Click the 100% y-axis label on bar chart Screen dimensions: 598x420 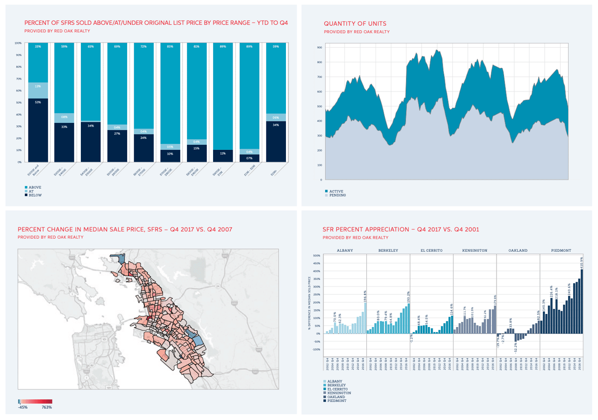[x=18, y=43]
